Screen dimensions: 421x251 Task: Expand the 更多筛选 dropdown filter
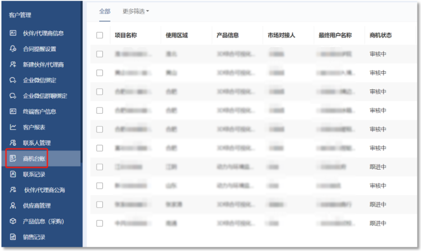point(136,11)
